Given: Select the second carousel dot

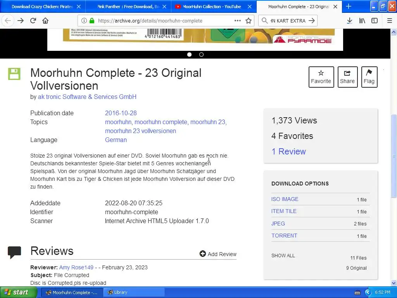Looking at the screenshot, I should (x=201, y=54).
